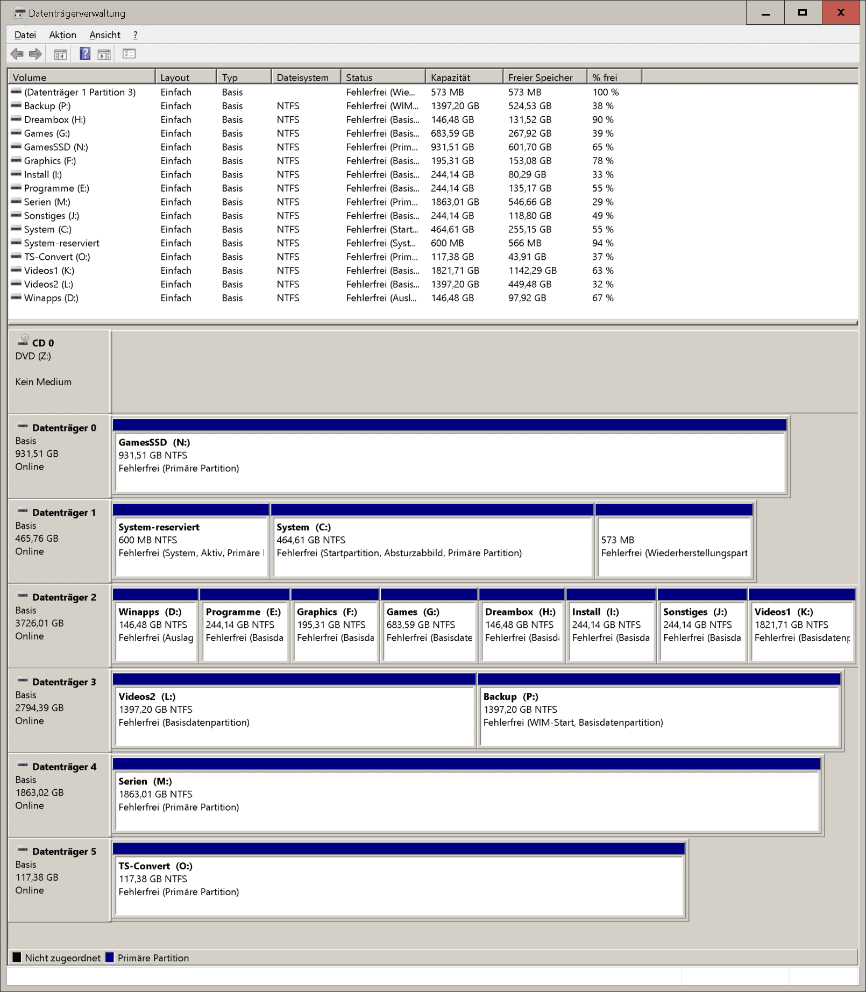Open the ? help menu

click(135, 35)
